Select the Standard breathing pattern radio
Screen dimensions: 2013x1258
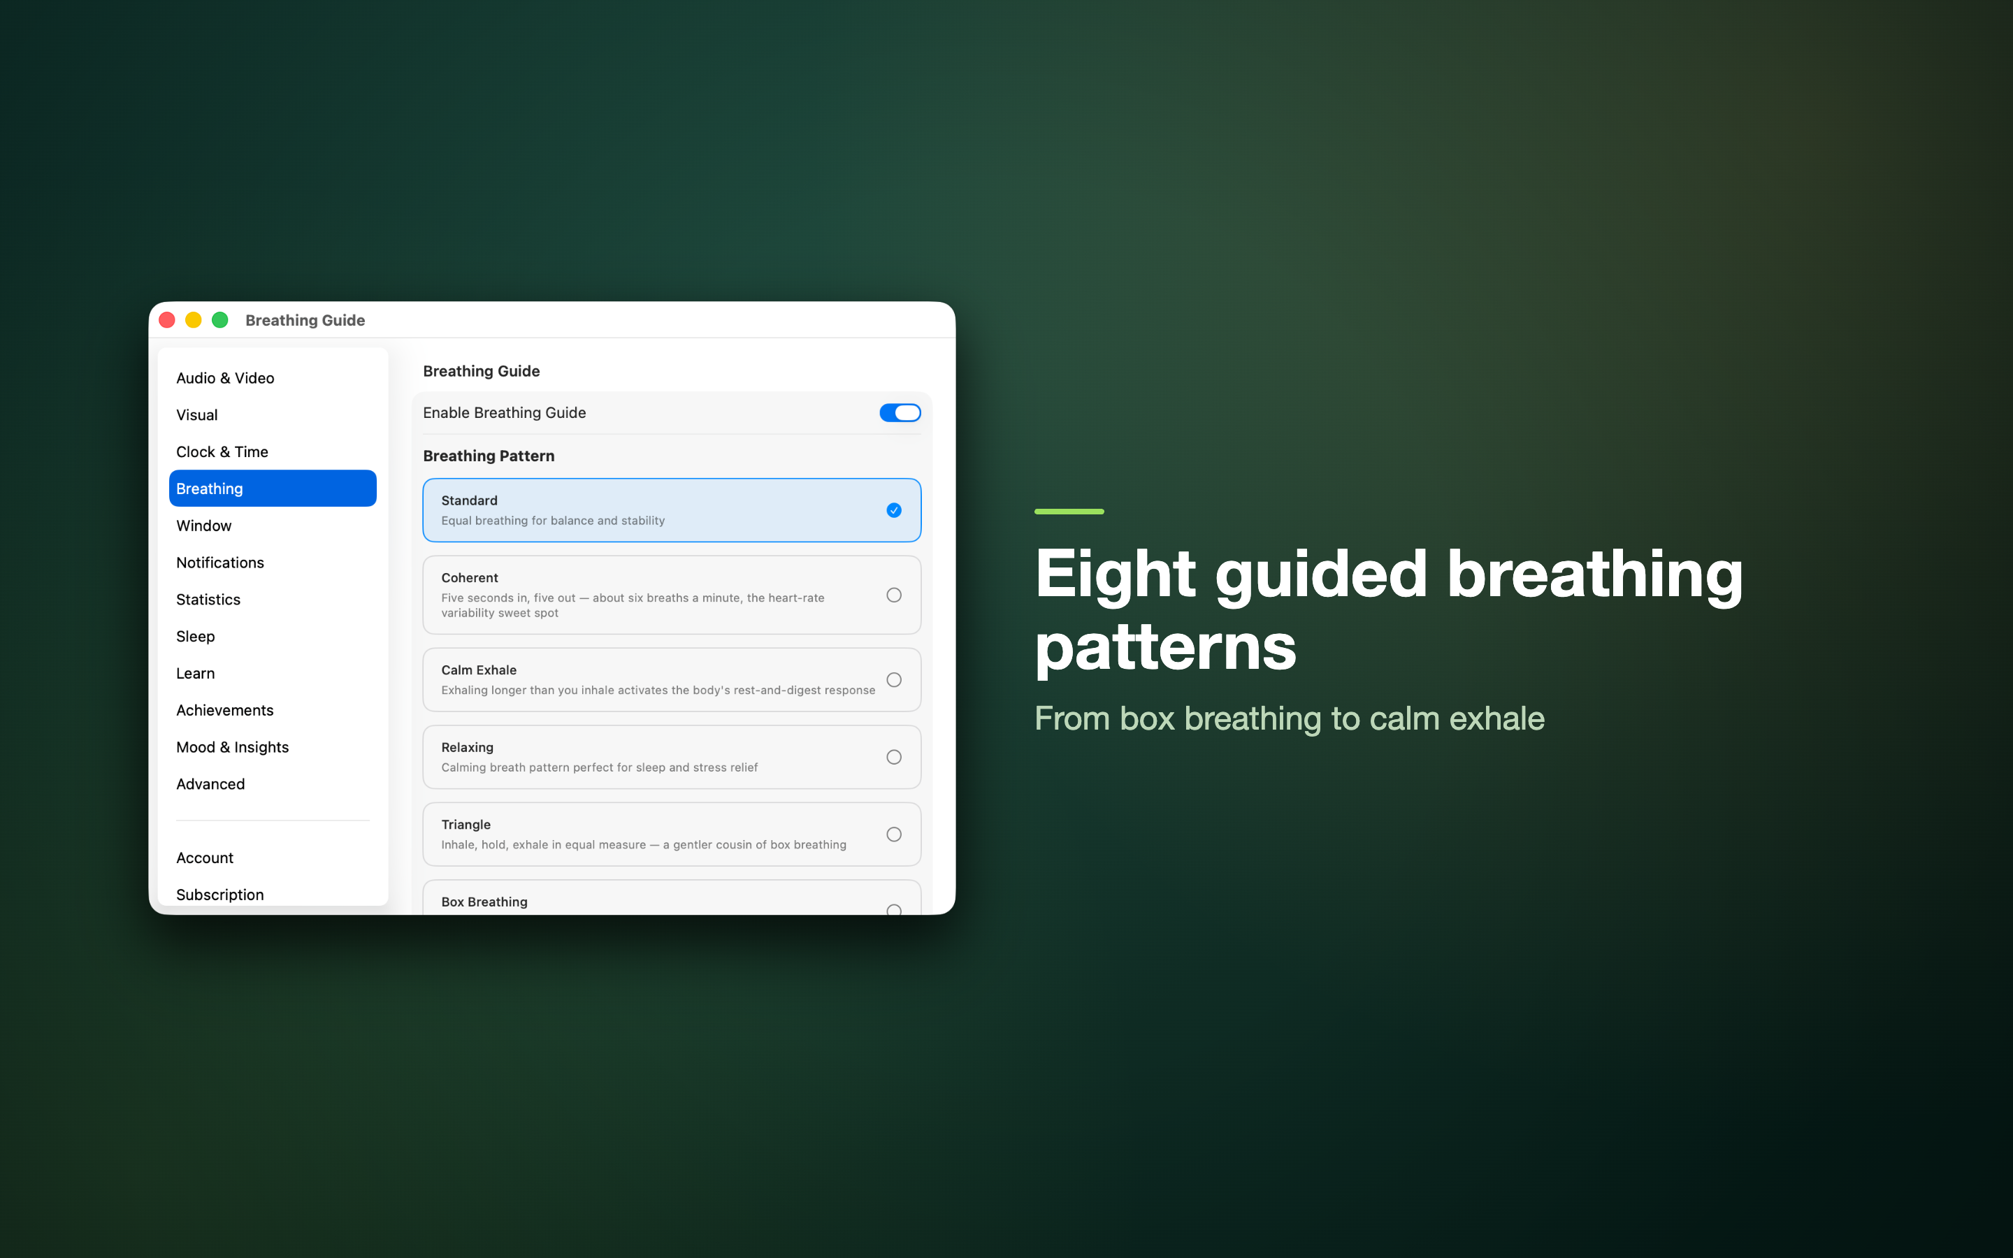[893, 510]
